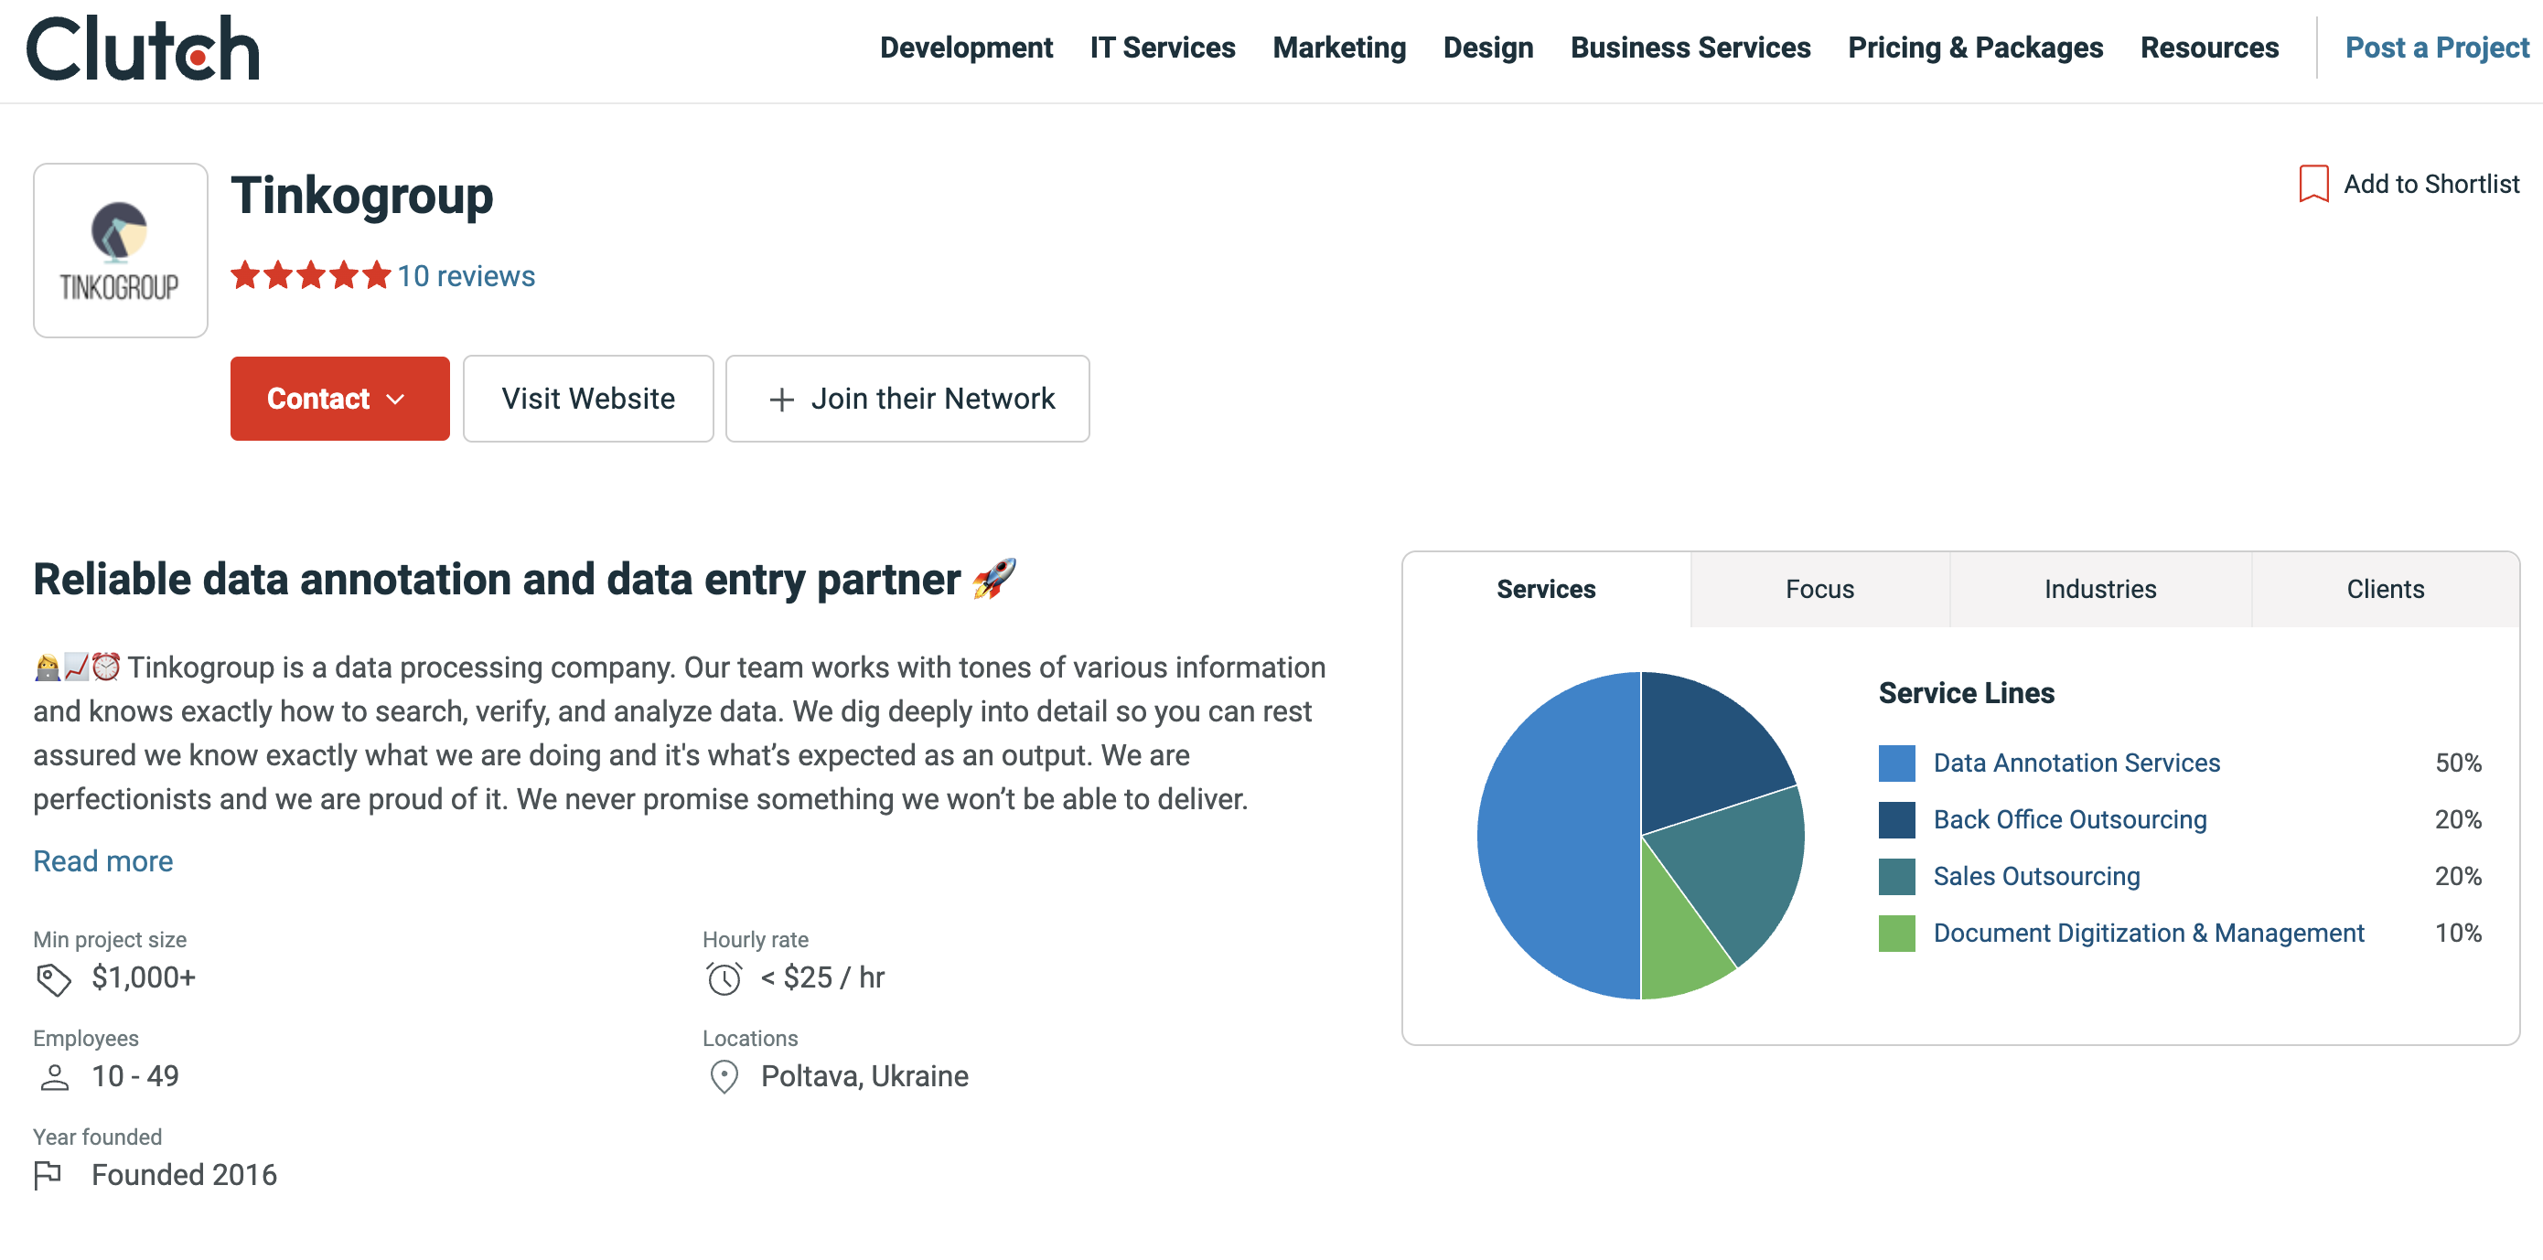Click the Add to Shortlist text

[x=2431, y=185]
